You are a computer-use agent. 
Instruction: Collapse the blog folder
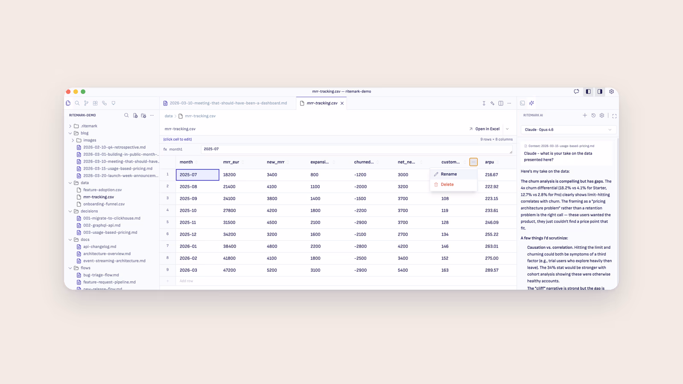(70, 133)
